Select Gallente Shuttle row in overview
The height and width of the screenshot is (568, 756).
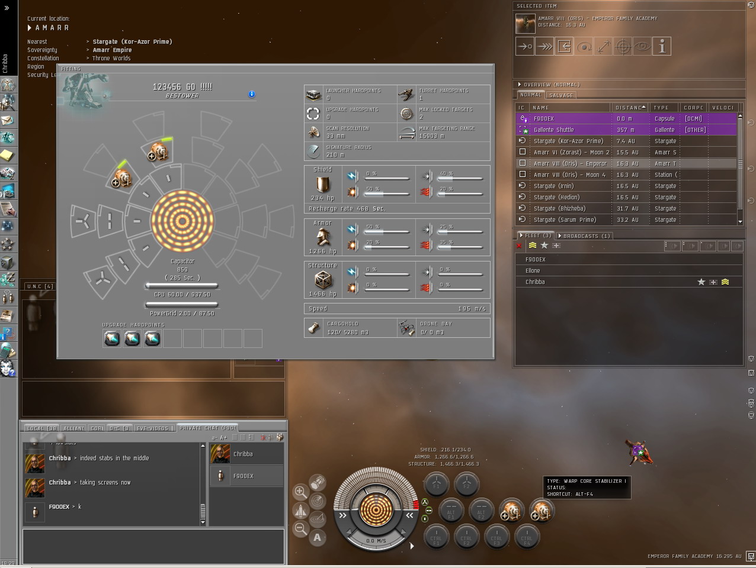point(626,130)
